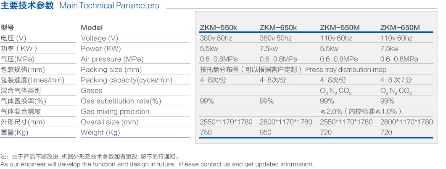Click the engineer disclaimer note at bottom
The width and height of the screenshot is (446, 169).
[157, 164]
